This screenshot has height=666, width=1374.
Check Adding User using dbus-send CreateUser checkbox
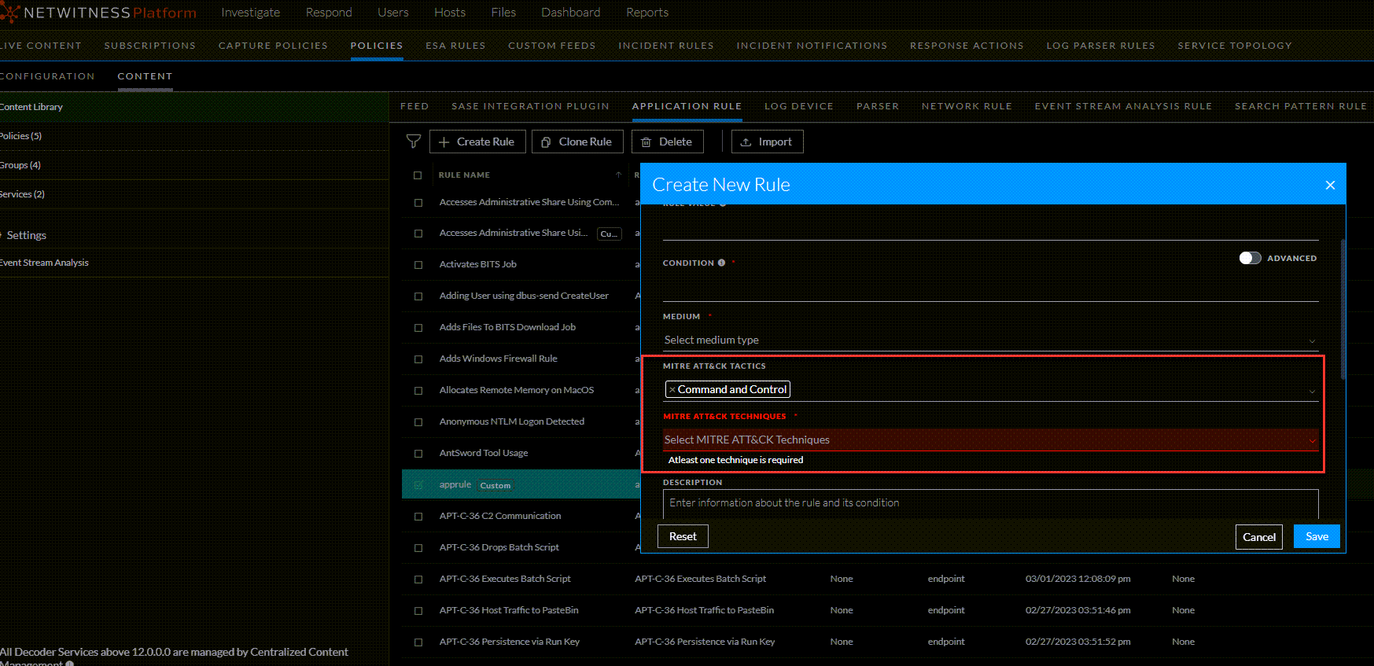(x=418, y=296)
